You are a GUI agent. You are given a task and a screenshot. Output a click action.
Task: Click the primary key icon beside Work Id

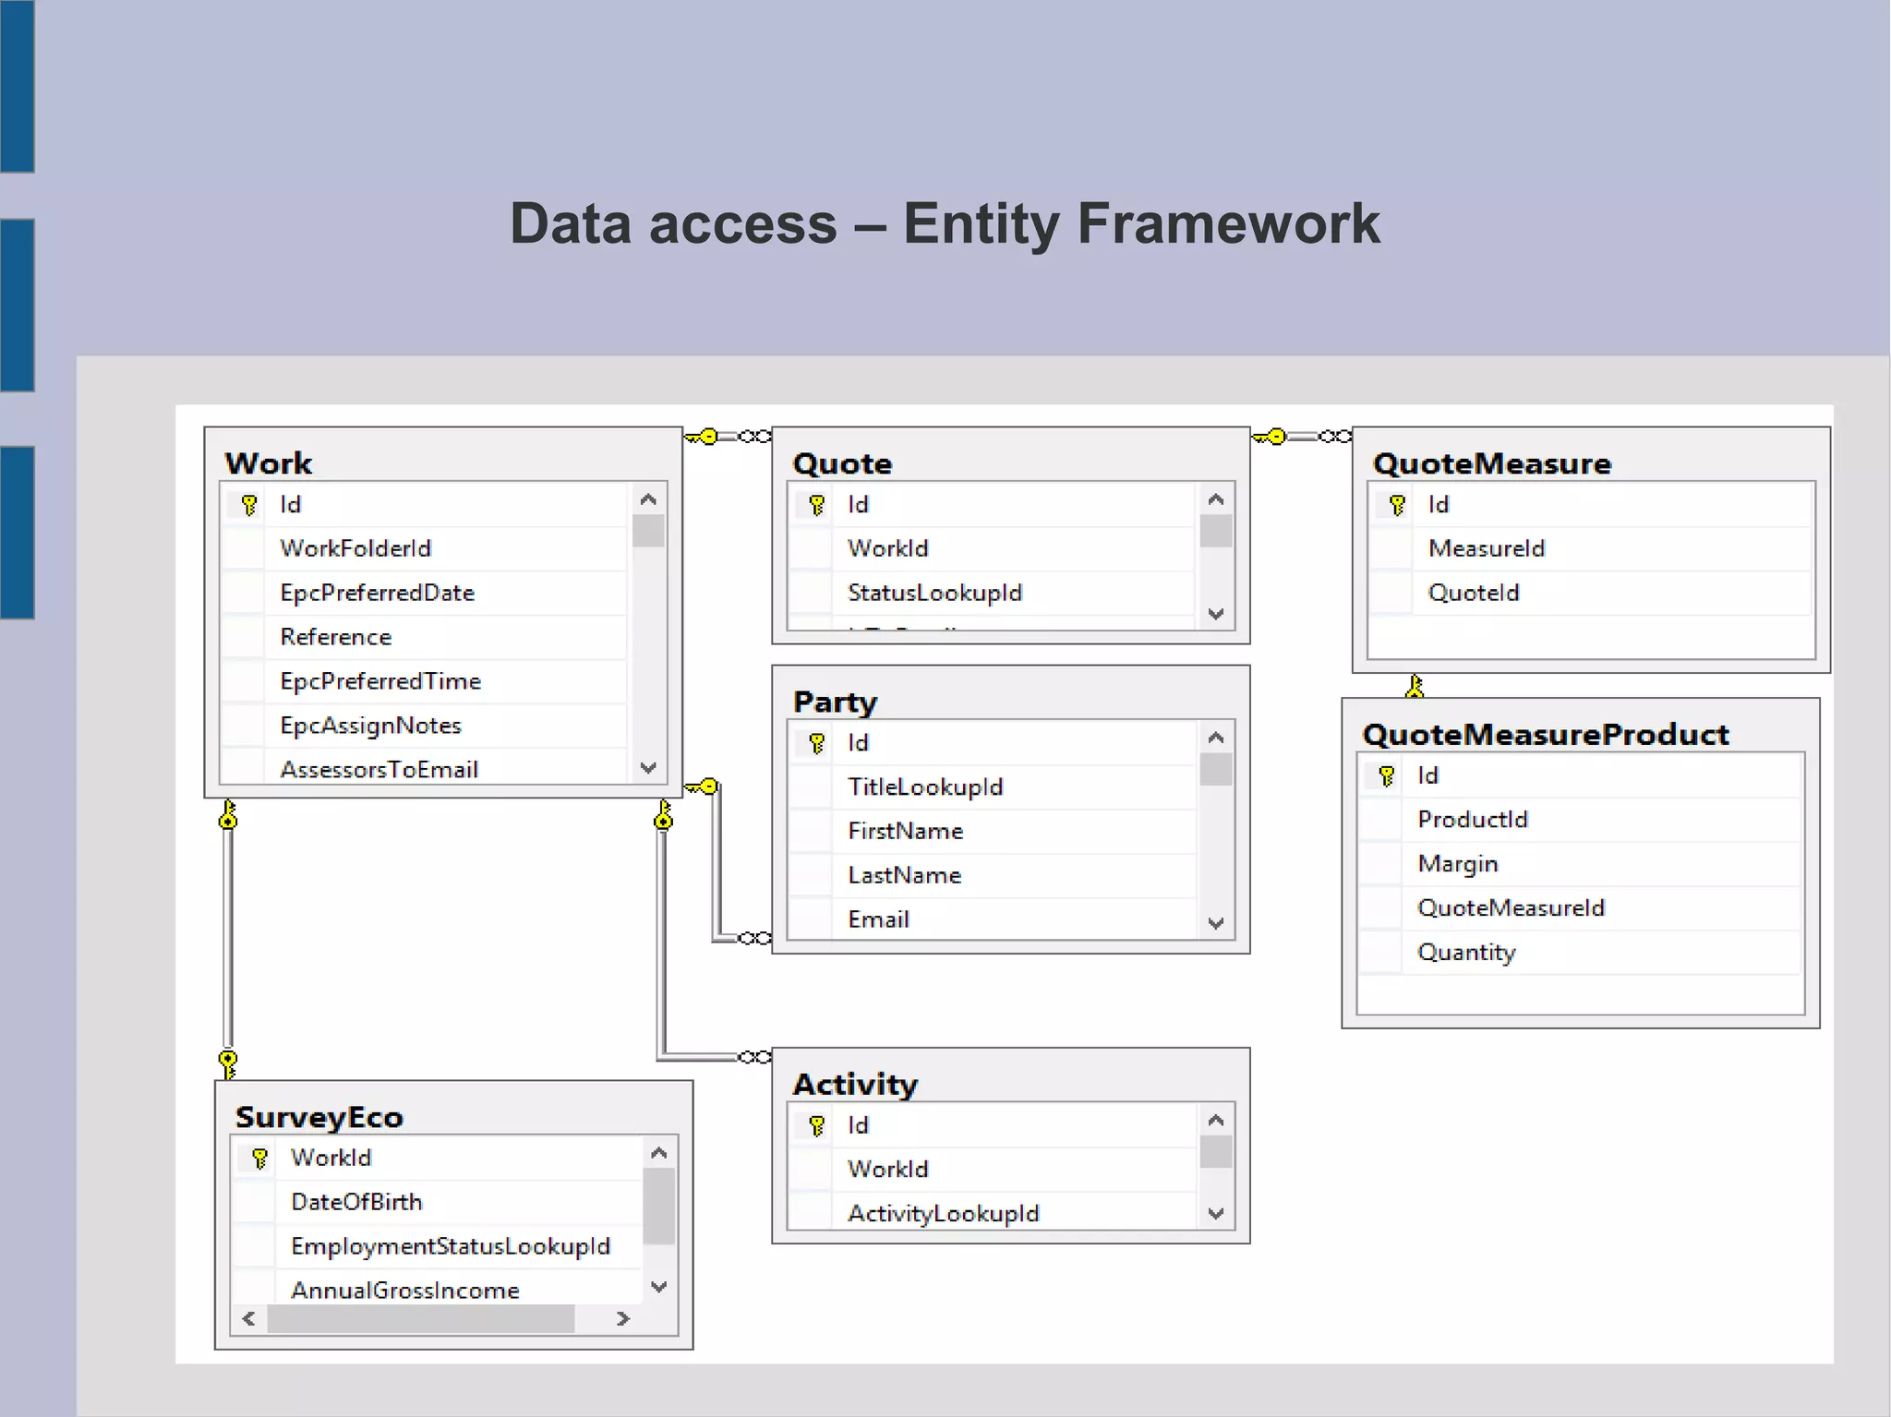(248, 505)
